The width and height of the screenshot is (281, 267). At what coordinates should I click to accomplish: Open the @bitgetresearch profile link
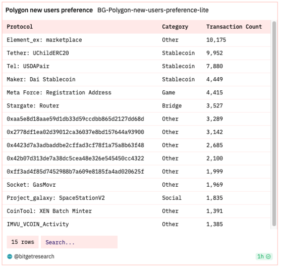34,256
